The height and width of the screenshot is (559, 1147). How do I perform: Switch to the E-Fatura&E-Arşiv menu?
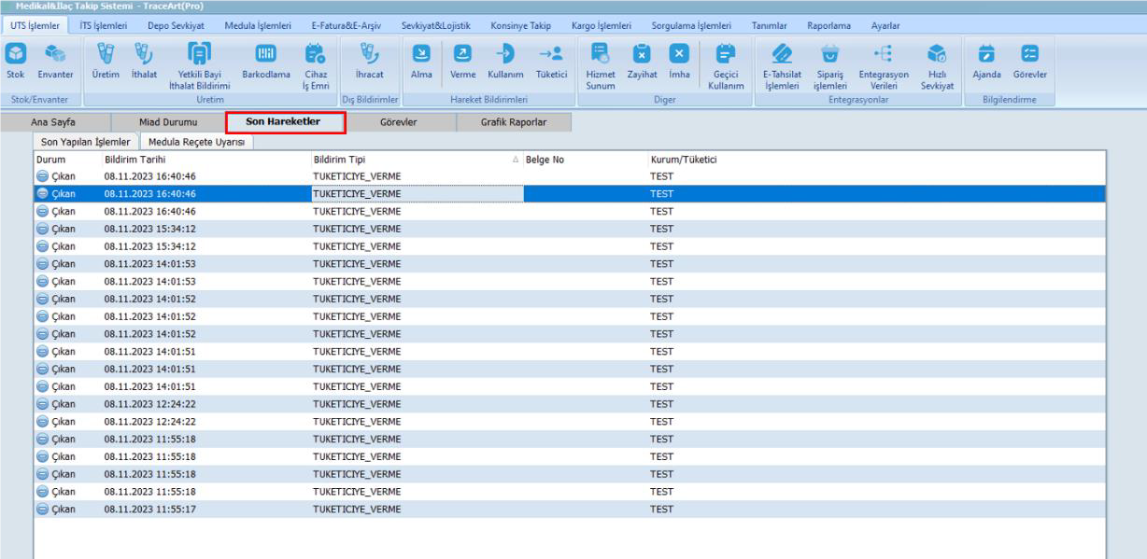tap(347, 25)
